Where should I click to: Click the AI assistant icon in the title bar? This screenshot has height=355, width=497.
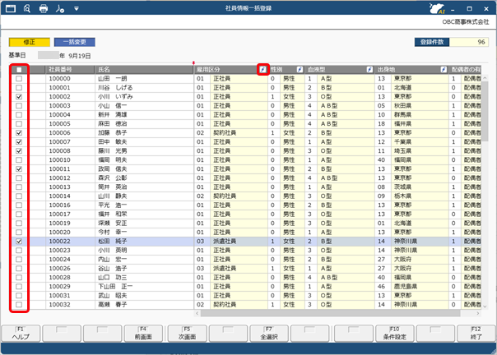pos(437,8)
